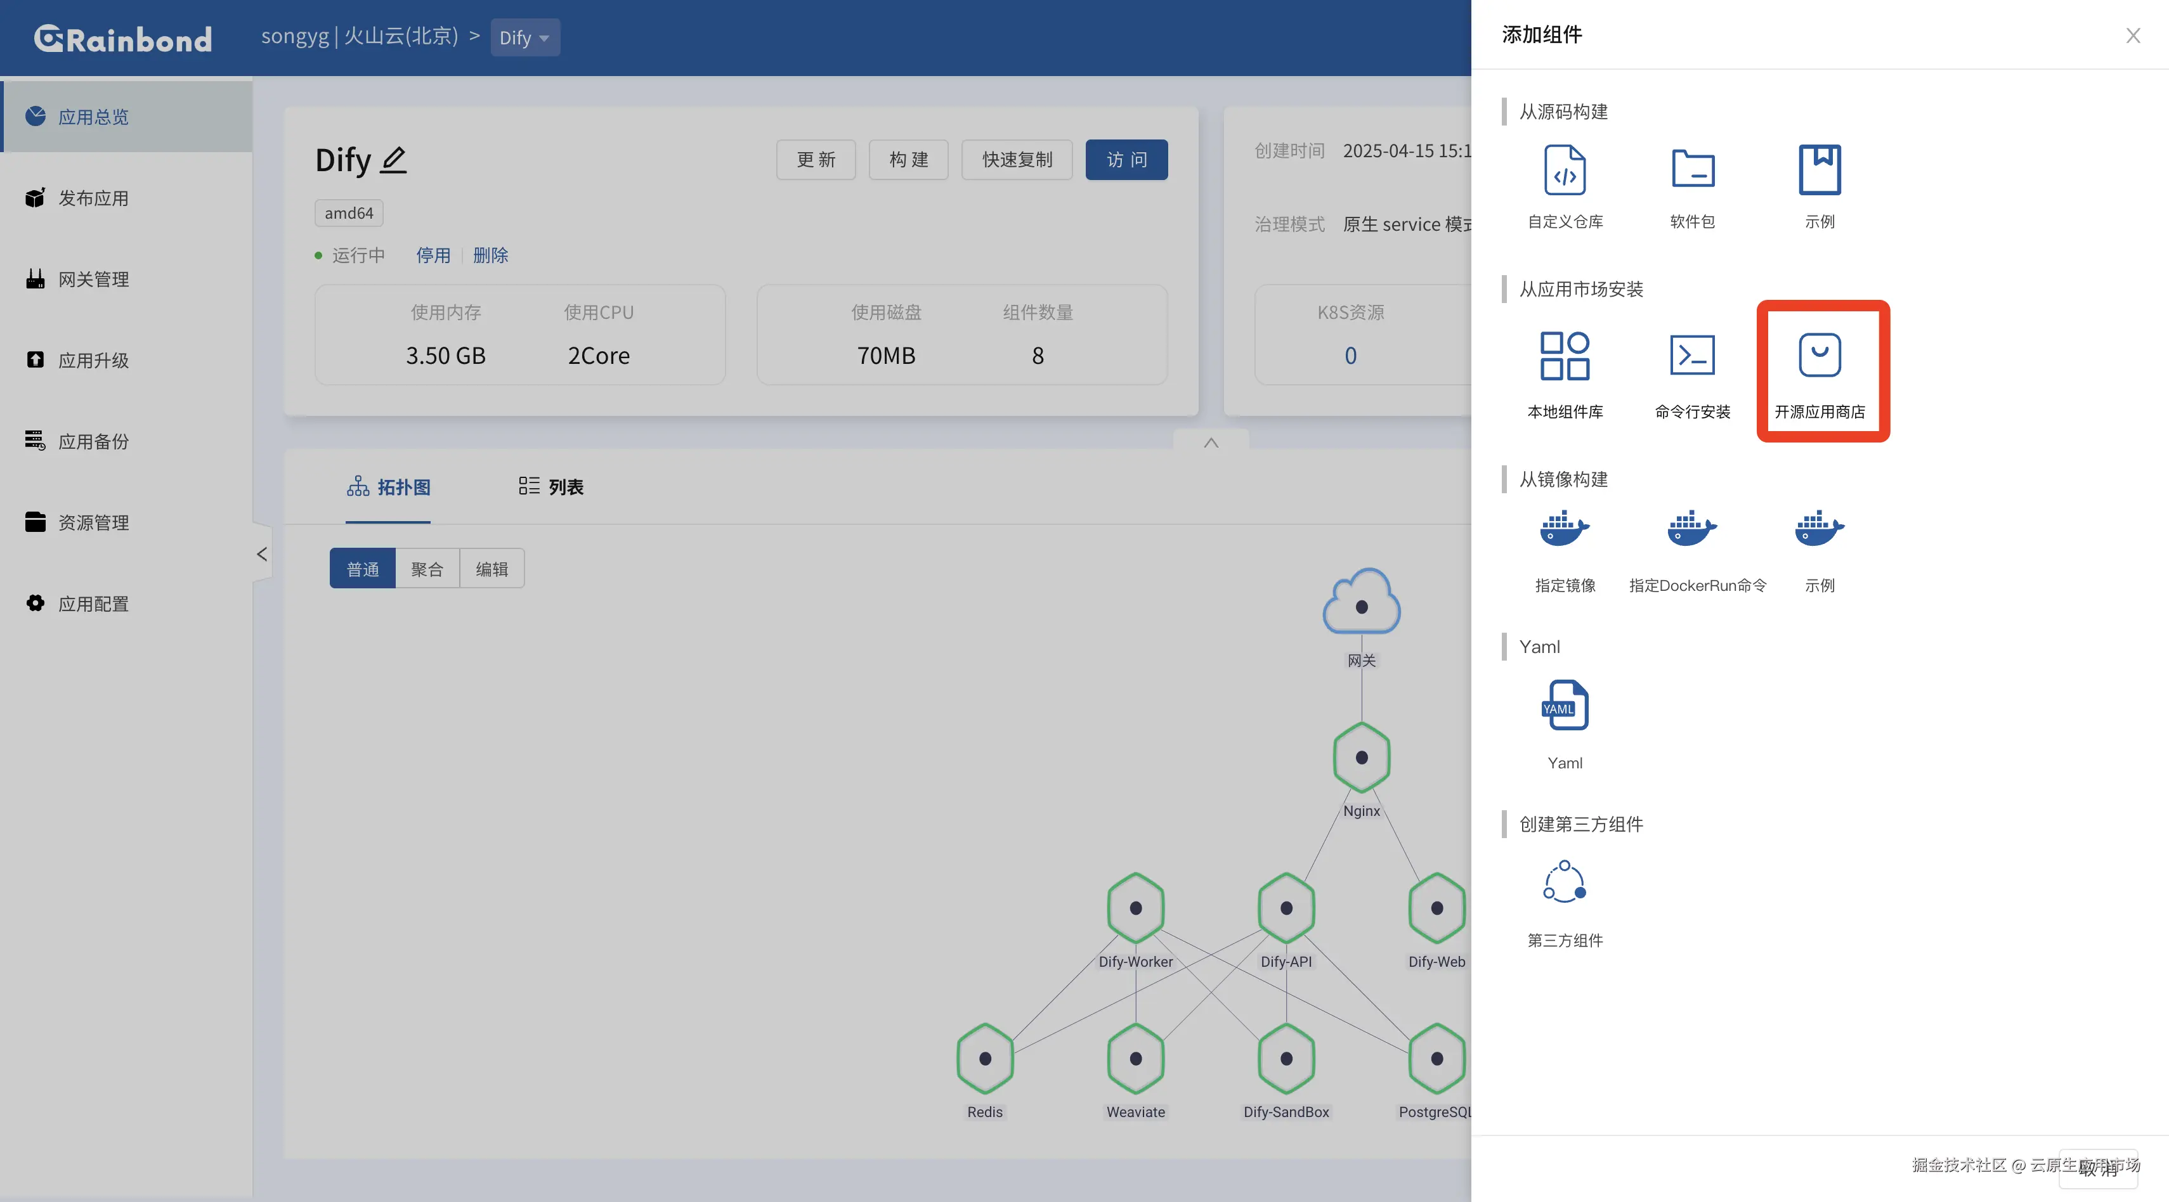Click the Yaml file icon

click(1565, 706)
